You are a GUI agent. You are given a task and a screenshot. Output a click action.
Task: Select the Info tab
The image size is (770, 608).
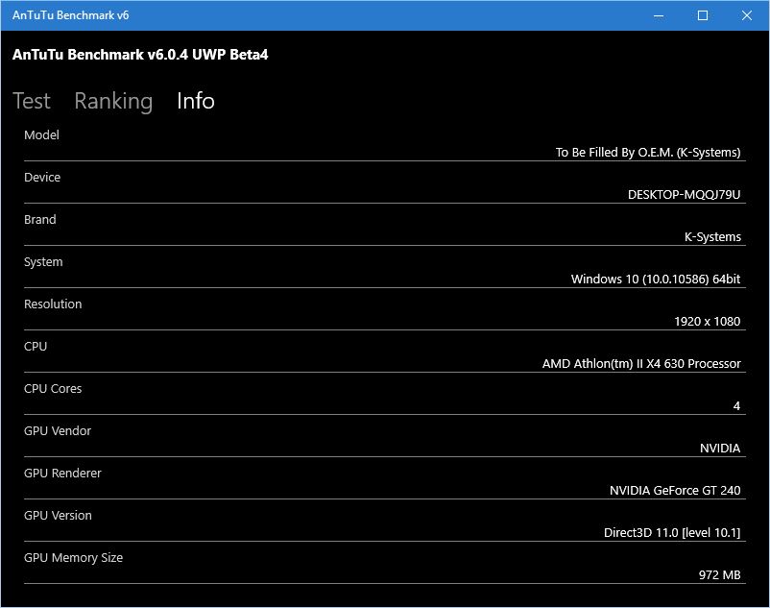click(196, 101)
